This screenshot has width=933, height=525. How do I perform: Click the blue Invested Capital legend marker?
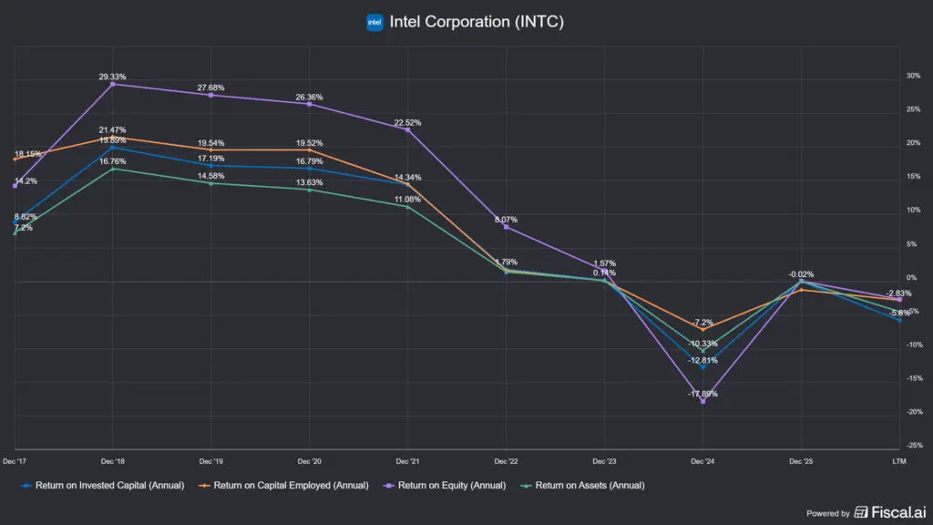pos(26,486)
